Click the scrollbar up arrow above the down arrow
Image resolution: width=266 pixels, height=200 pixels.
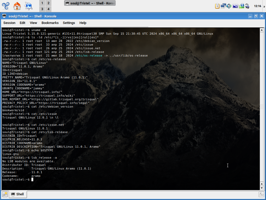click(262, 184)
